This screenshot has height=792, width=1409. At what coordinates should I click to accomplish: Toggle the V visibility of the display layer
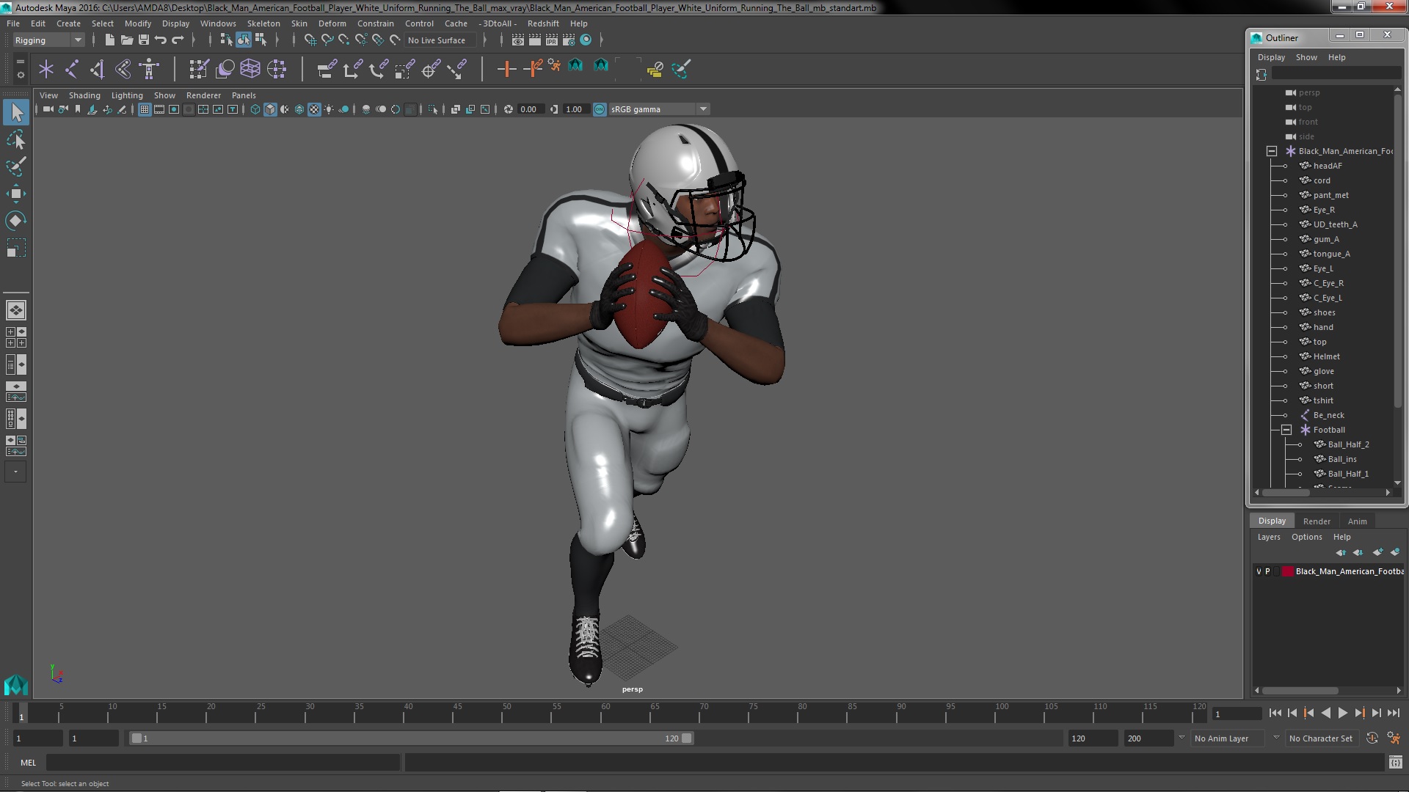(x=1259, y=571)
